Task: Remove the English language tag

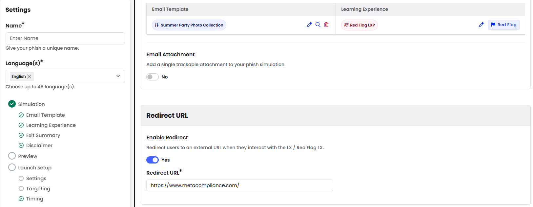Action: (29, 77)
